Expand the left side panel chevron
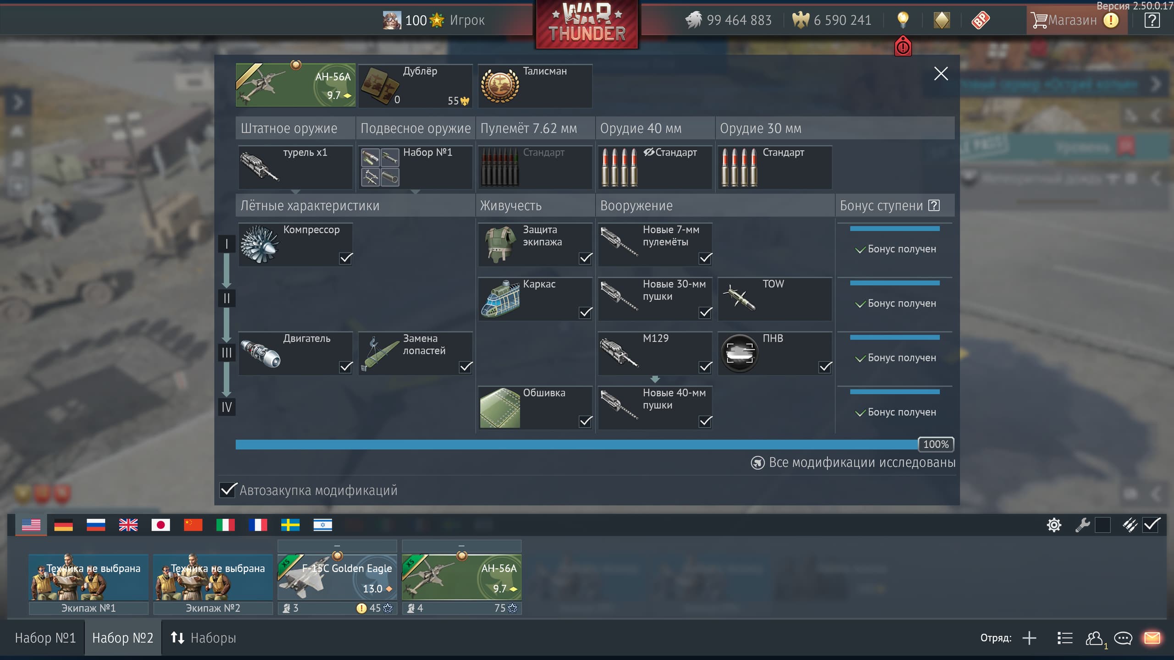This screenshot has height=660, width=1174. (17, 103)
